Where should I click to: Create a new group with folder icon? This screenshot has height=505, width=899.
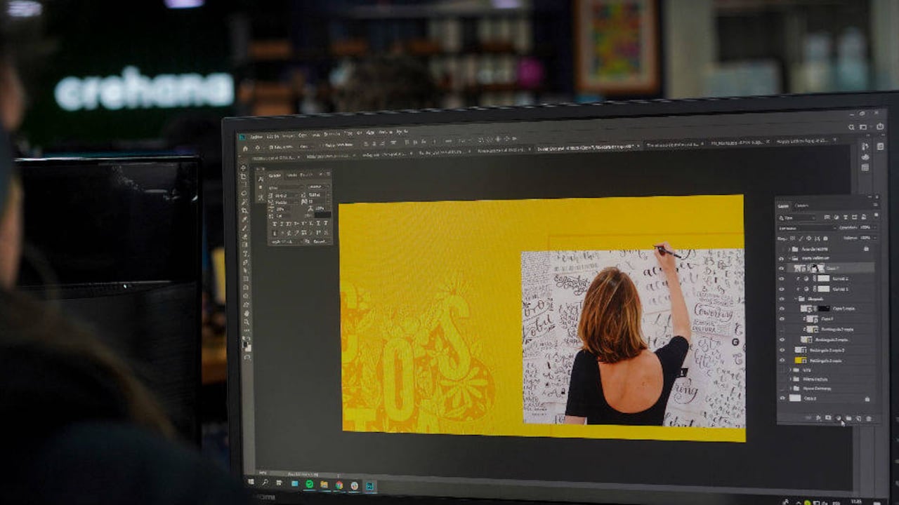pos(848,418)
